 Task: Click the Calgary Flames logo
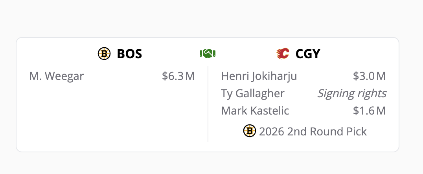(283, 54)
